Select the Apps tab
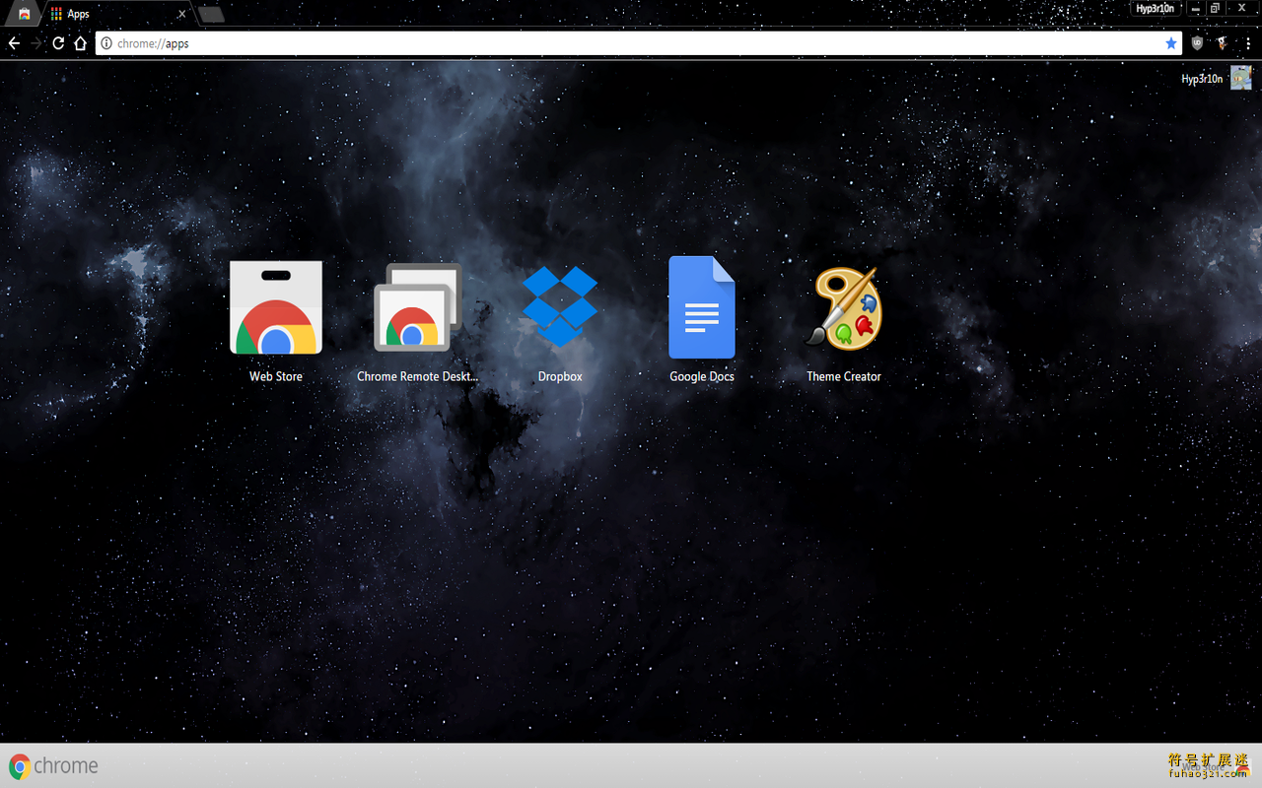 click(113, 14)
